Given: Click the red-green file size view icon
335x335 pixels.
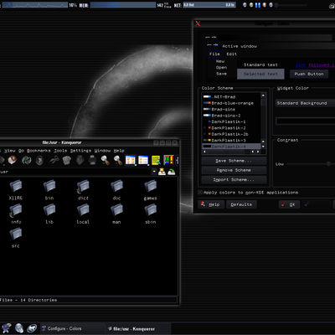Looking at the screenshot, I should pos(168,160).
